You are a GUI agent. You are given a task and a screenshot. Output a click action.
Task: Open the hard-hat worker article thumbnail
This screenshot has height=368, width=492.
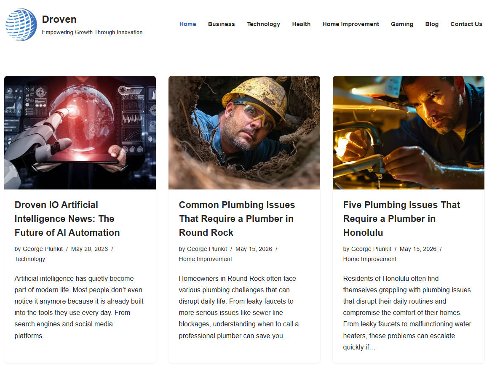(x=244, y=132)
